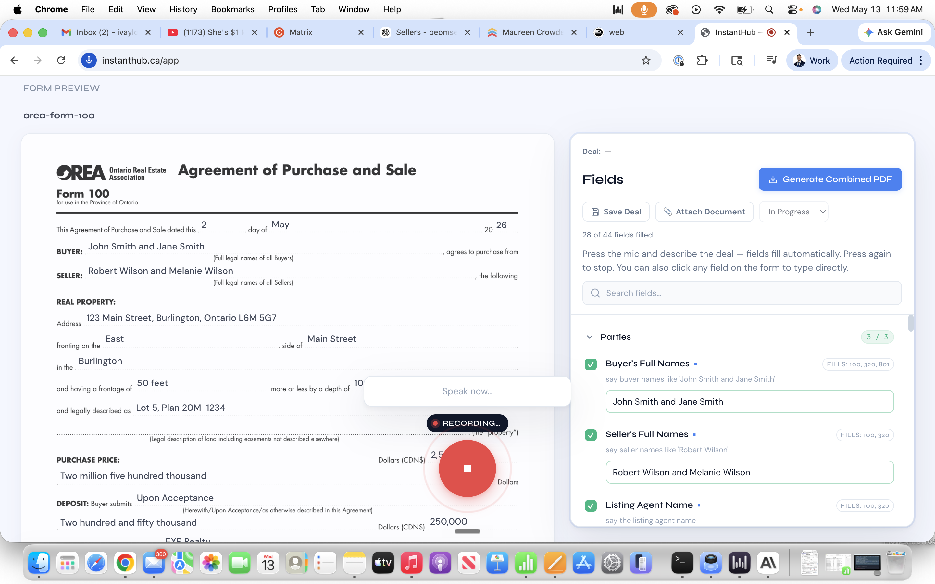Image resolution: width=935 pixels, height=584 pixels.
Task: Click the browser forward arrow
Action: point(37,60)
